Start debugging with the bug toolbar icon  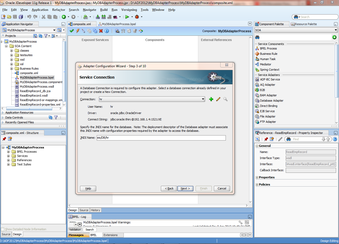[137, 17]
